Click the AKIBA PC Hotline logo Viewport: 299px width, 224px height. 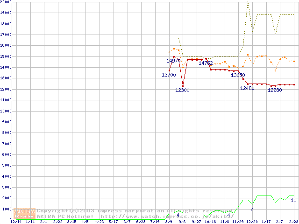coord(25,214)
